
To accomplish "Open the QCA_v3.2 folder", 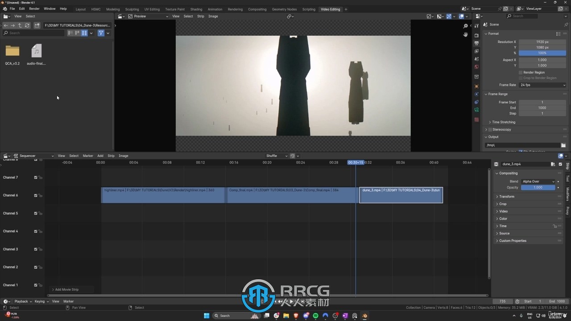I will [12, 51].
